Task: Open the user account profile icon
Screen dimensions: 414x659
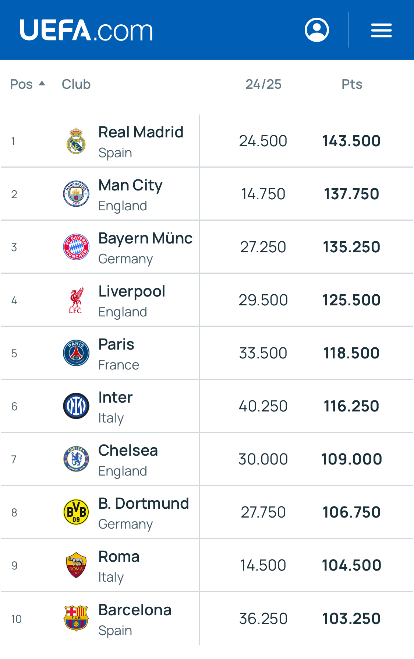Action: click(316, 30)
